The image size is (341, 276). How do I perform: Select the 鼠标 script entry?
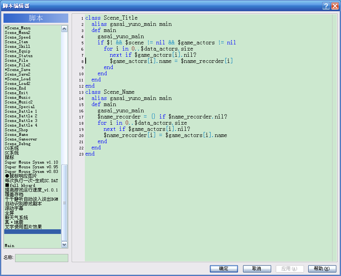click(9, 157)
